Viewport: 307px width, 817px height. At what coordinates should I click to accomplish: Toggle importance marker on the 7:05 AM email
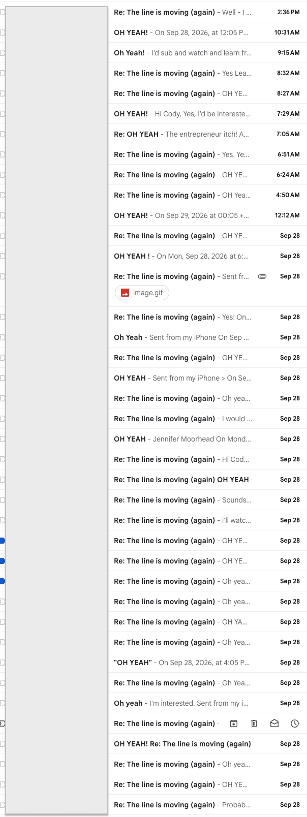[x=2, y=134]
